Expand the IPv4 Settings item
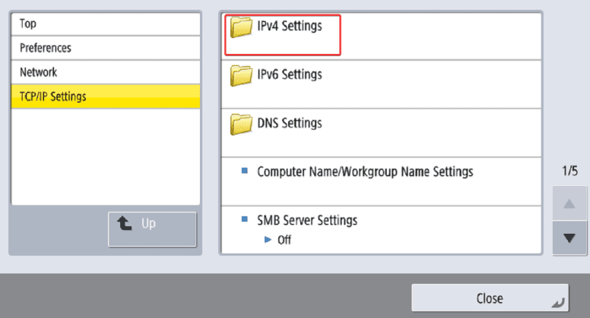 tap(289, 27)
